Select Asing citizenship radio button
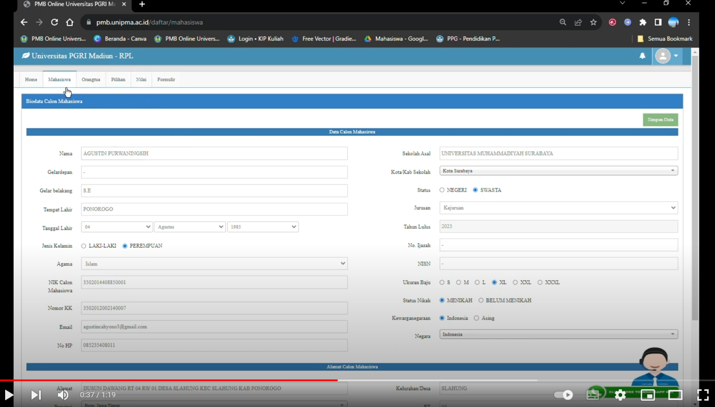Image resolution: width=715 pixels, height=407 pixels. 476,318
